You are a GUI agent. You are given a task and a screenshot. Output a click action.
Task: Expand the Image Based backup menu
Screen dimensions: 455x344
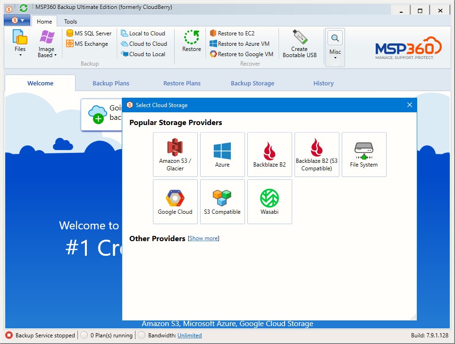pyautogui.click(x=47, y=43)
